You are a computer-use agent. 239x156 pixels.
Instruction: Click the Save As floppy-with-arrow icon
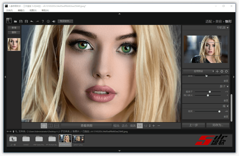(x=26, y=21)
